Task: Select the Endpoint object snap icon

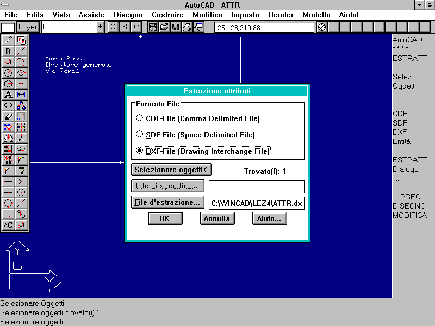Action: point(8,182)
